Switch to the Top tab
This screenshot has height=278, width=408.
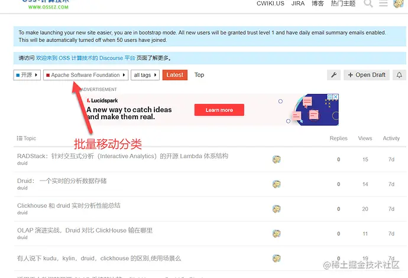(199, 75)
